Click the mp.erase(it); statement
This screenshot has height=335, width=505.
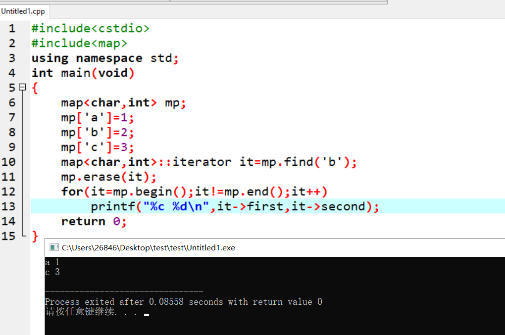109,177
